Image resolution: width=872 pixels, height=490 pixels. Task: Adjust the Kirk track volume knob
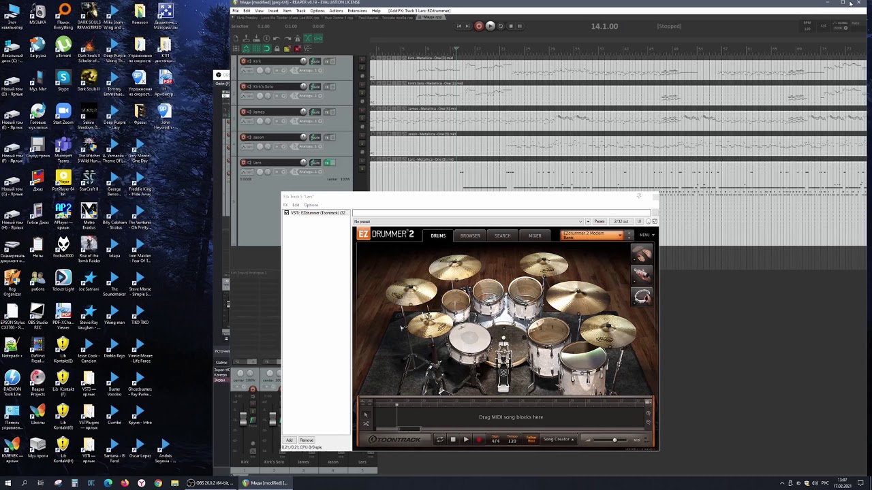pyautogui.click(x=303, y=61)
